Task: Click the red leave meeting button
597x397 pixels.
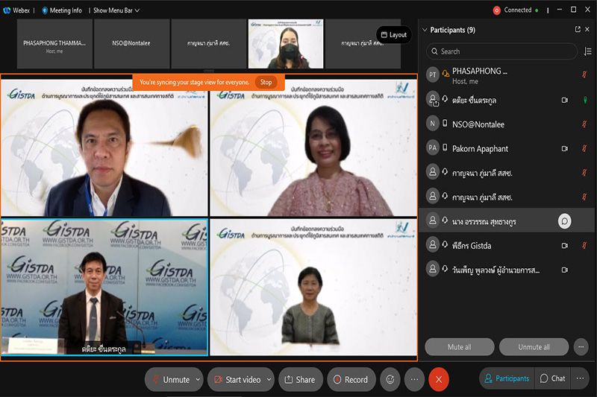Action: click(x=438, y=379)
